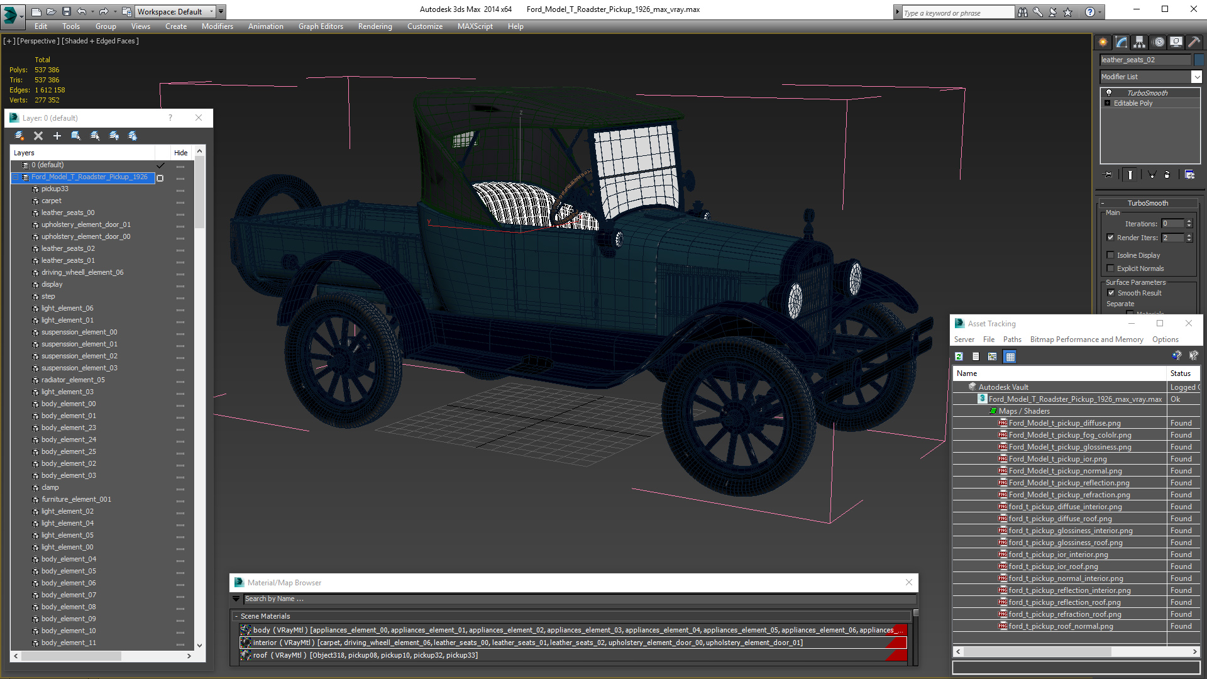1207x679 pixels.
Task: Enable Explicit Normals checkbox
Action: (x=1111, y=268)
